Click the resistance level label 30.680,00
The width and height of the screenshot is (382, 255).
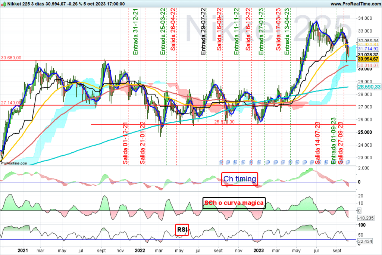(11, 58)
